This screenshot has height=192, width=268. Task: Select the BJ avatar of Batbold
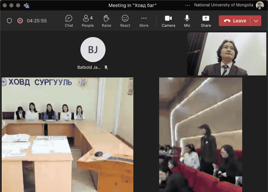tap(93, 49)
